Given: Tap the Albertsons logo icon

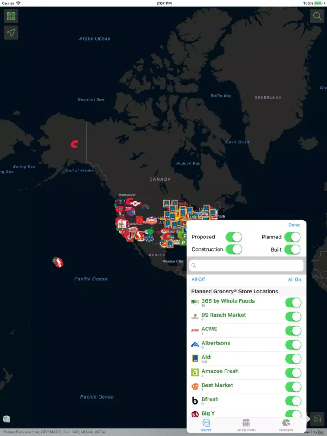Looking at the screenshot, I should point(195,344).
